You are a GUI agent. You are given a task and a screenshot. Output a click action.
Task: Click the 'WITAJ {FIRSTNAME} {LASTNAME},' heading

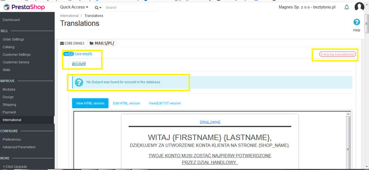(210, 137)
